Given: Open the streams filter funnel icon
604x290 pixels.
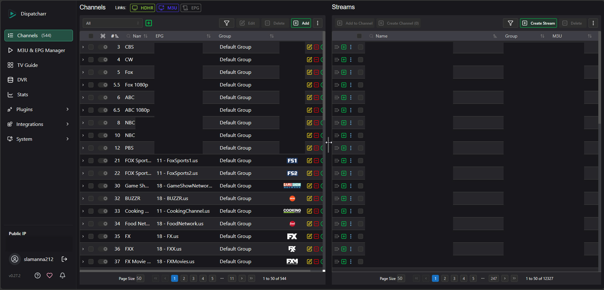Looking at the screenshot, I should click(x=511, y=23).
